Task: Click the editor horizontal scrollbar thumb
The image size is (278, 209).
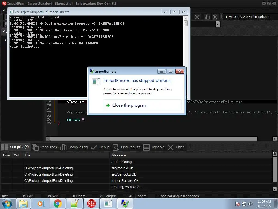Action: tap(154, 139)
